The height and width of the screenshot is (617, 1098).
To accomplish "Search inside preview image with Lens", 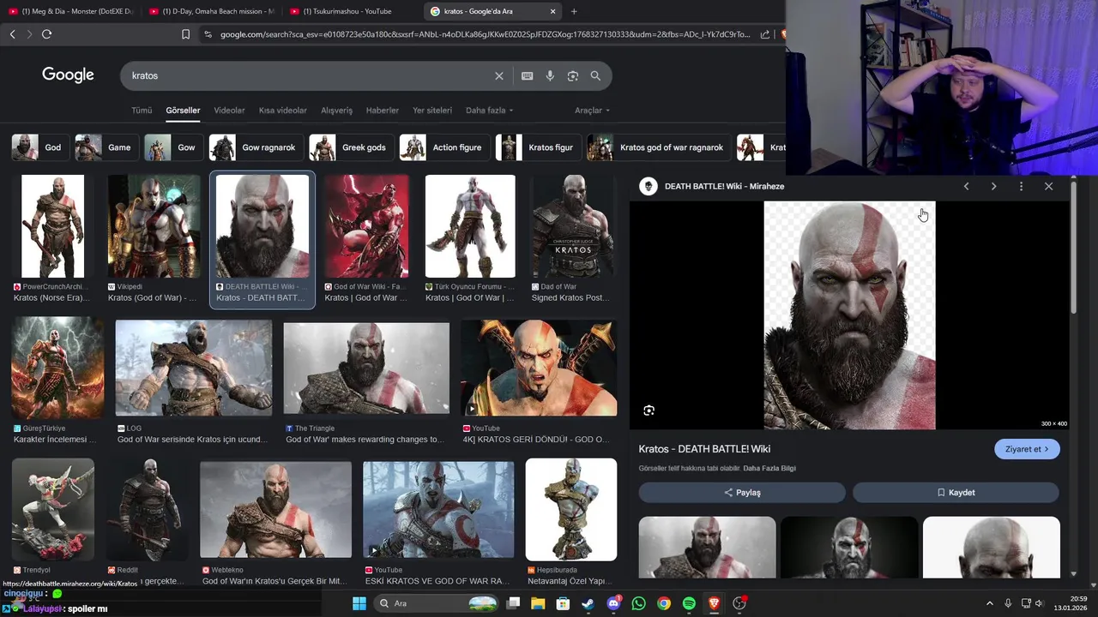I will (649, 410).
